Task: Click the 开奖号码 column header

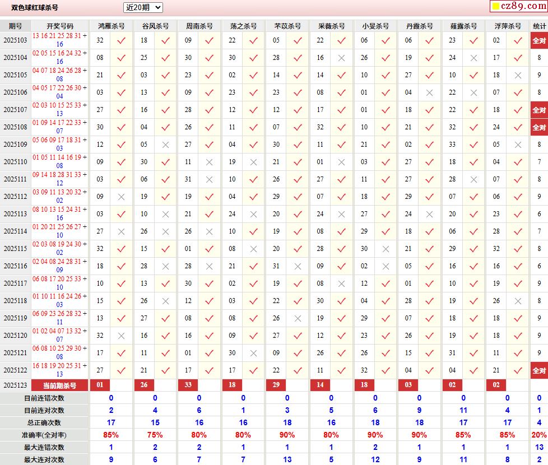Action: pos(60,26)
